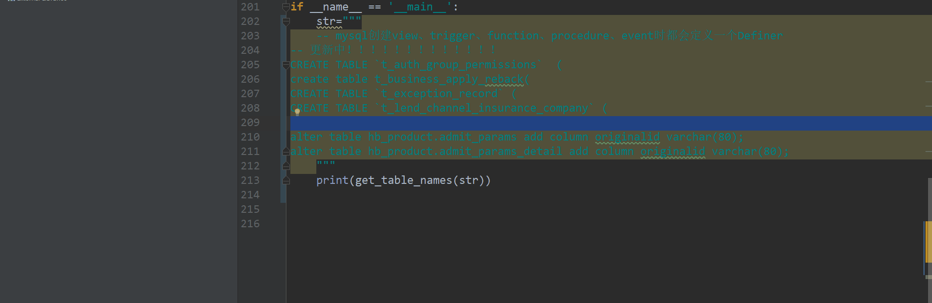The image size is (932, 303).
Task: Toggle the fold marker at line 205
Action: coord(286,65)
